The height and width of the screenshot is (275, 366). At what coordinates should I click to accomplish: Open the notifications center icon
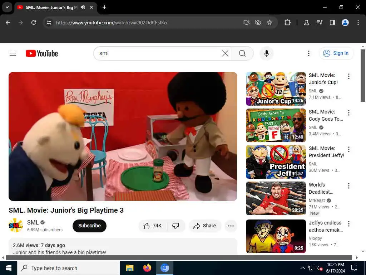(354, 268)
